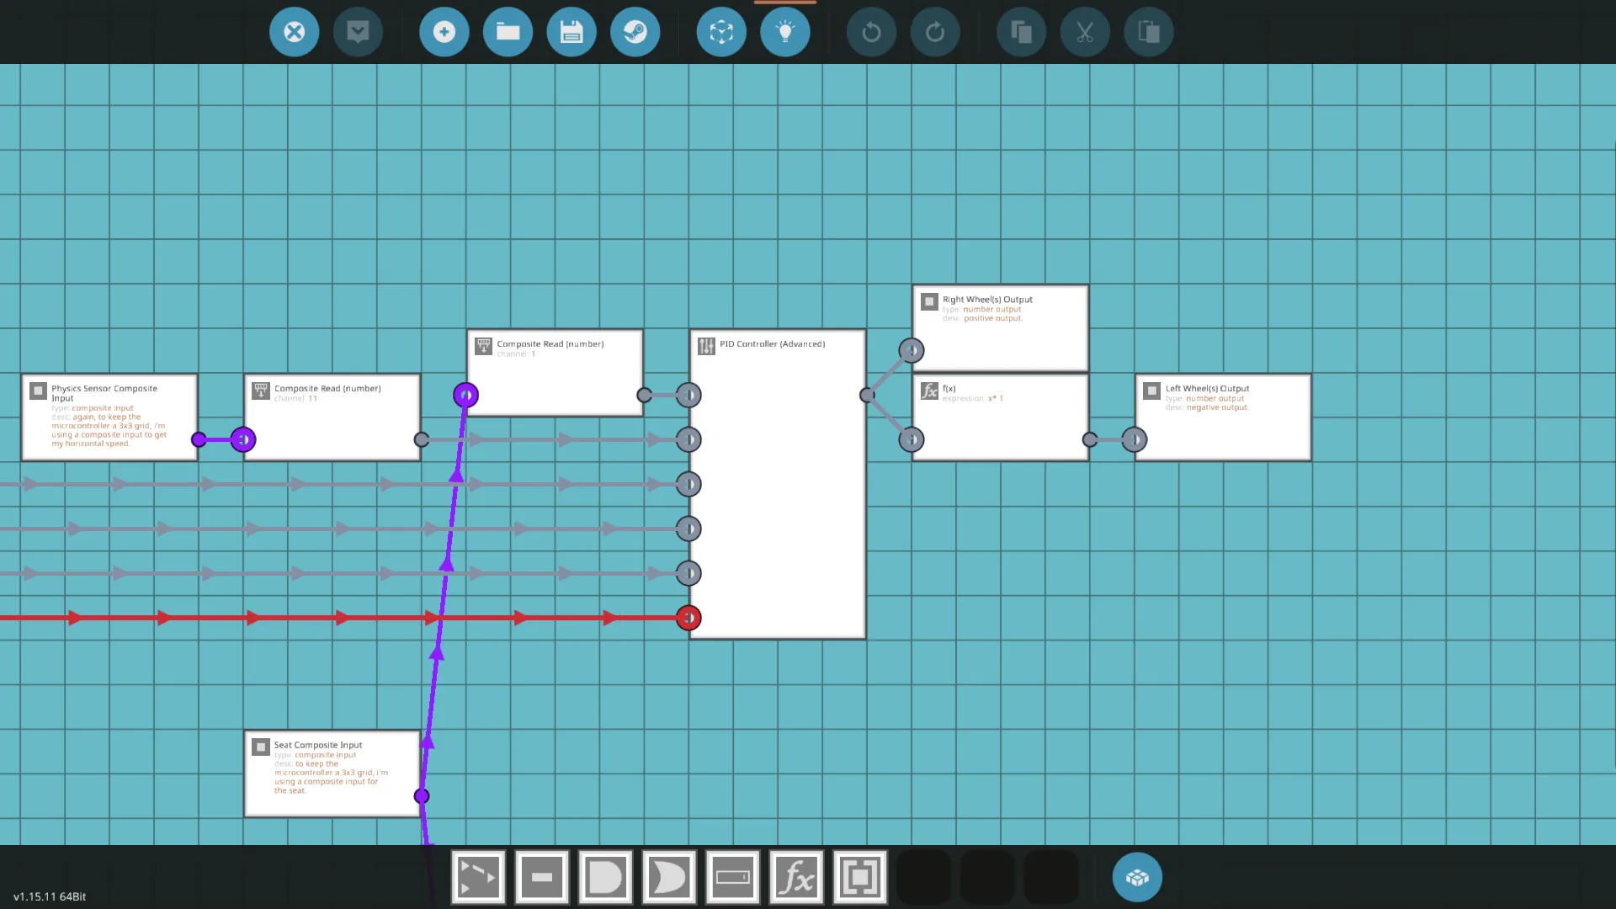This screenshot has width=1616, height=909.
Task: Pick the AND gate component
Action: pyautogui.click(x=605, y=877)
